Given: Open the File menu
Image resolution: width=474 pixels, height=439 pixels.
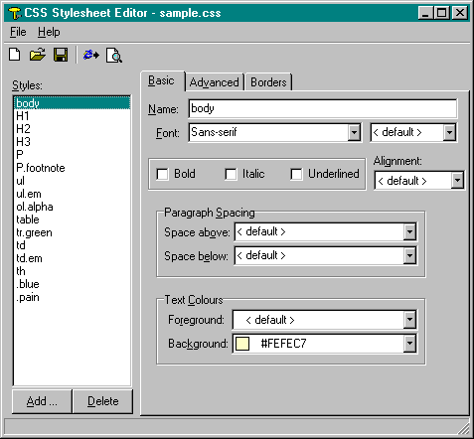Looking at the screenshot, I should 18,32.
